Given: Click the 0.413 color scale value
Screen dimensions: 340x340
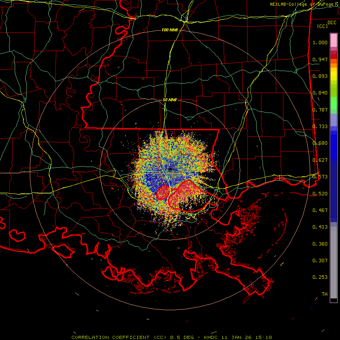Looking at the screenshot, I should click(x=320, y=227).
